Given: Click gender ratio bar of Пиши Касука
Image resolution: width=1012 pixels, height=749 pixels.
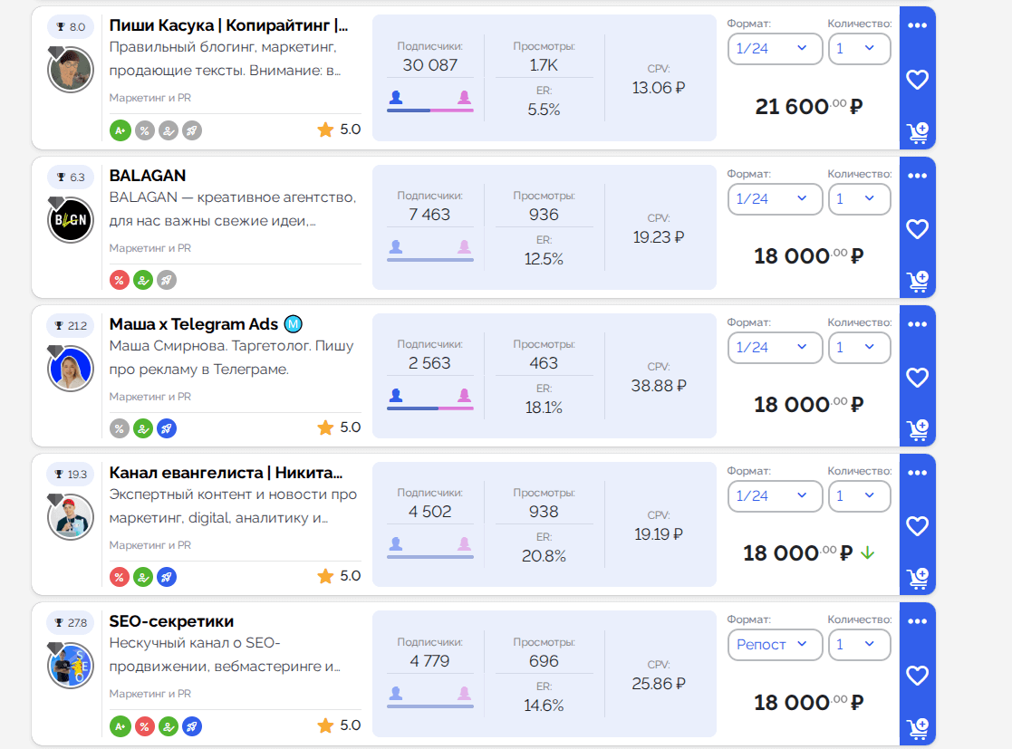Looking at the screenshot, I should (429, 110).
